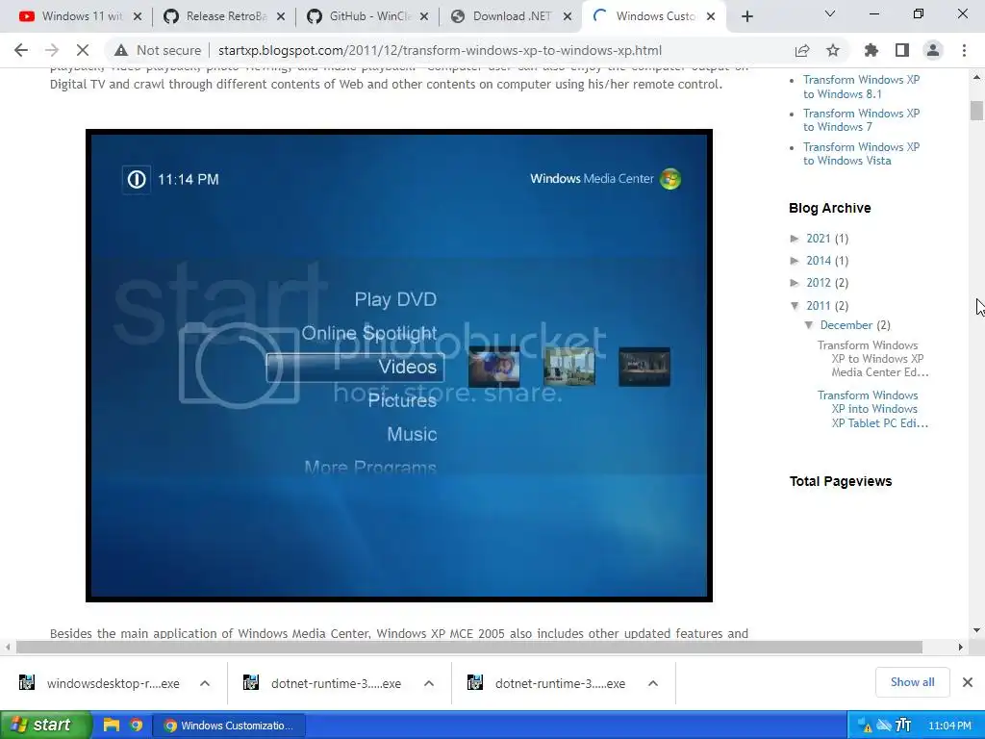Viewport: 985px width, 739px height.
Task: Click the forward navigation arrow
Action: tap(52, 50)
